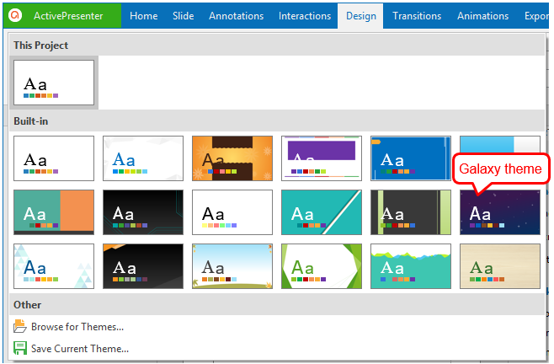Select the white theme with pastel swatches
Screen dimensions: 554x364
tap(232, 212)
